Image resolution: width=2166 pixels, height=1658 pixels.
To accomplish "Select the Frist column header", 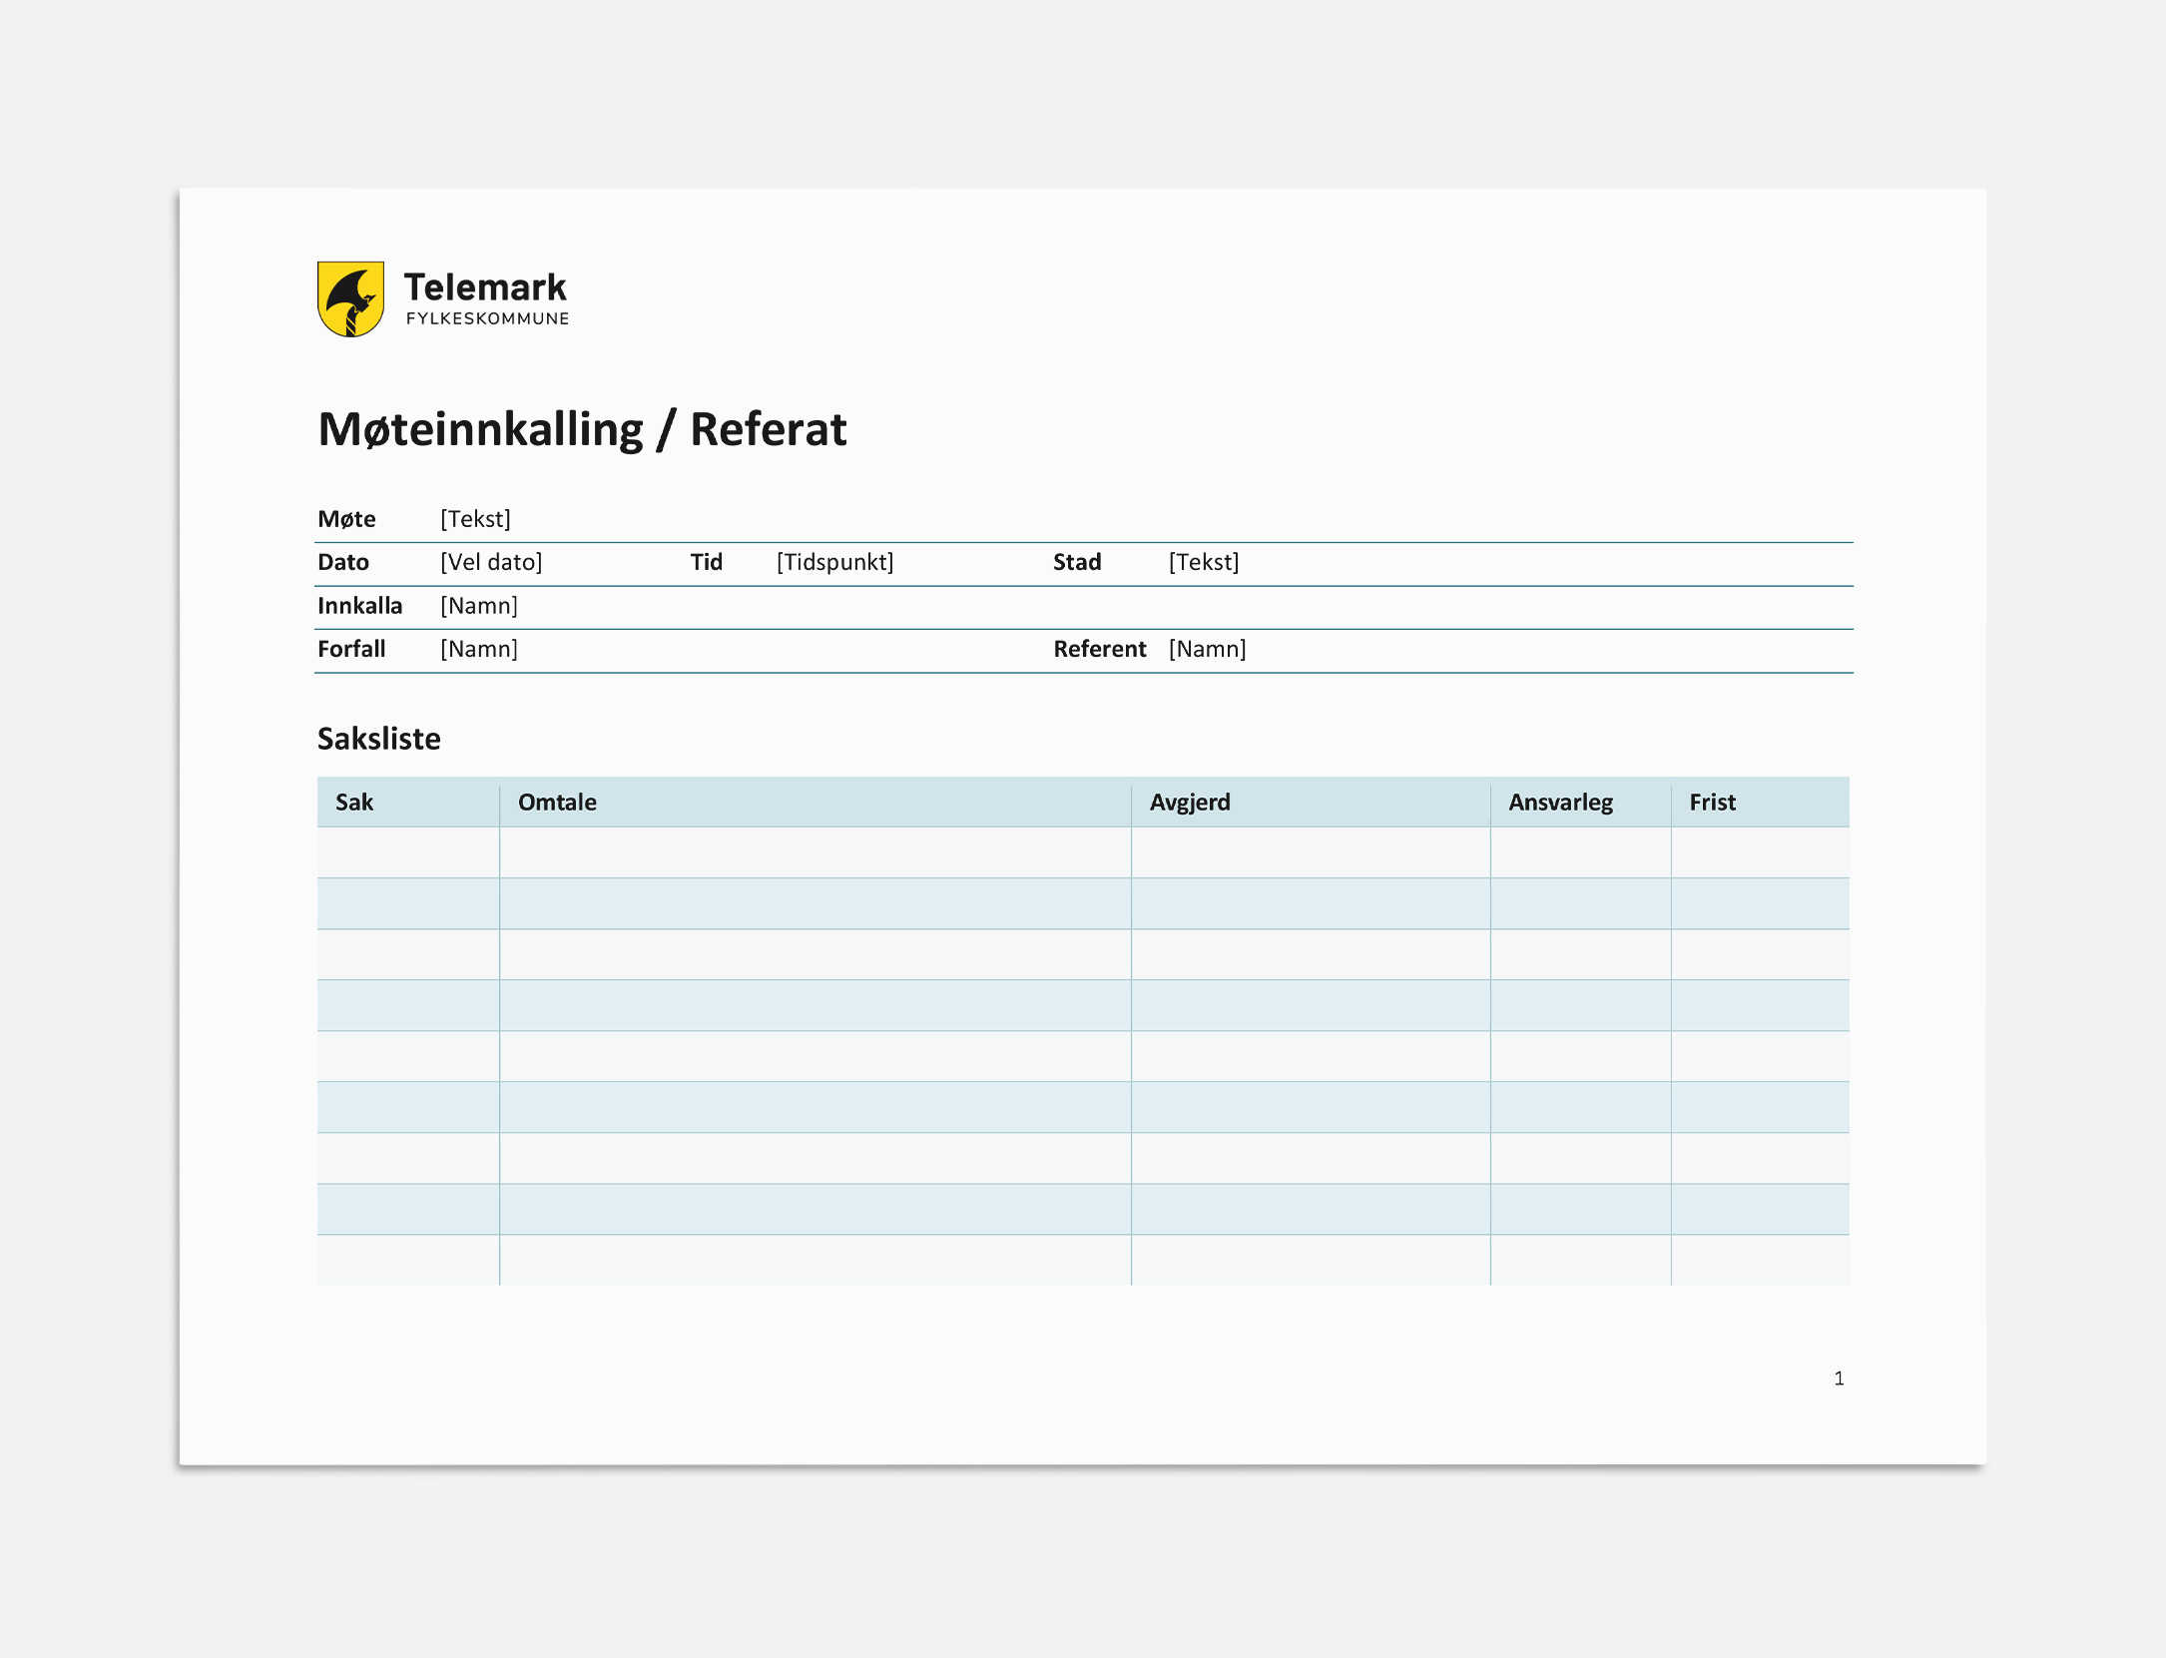I will [1712, 803].
